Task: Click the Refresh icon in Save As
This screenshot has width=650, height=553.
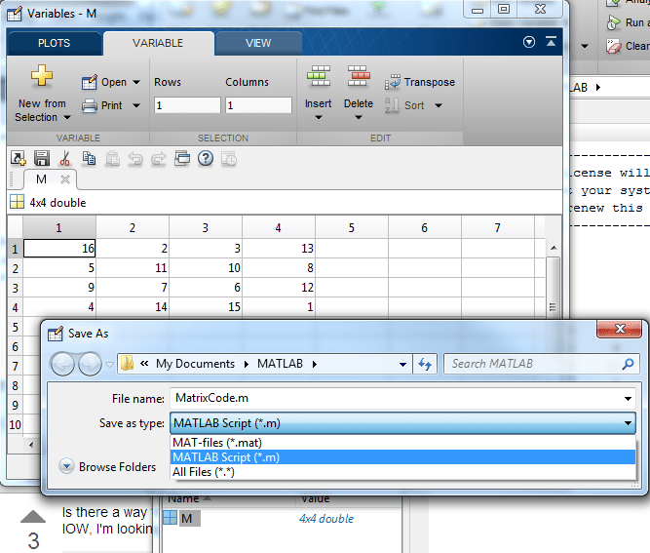Action: (x=425, y=364)
